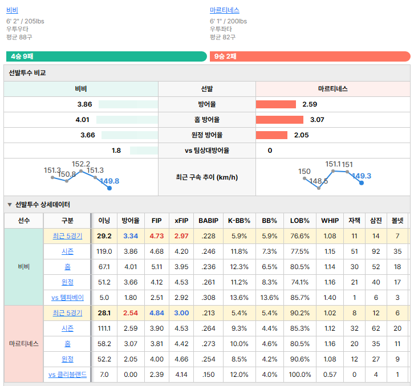Viewport: 414px width, 386px height.
Task: Click 마르티네스's red 방어율 2.59 bar
Action: (275, 104)
